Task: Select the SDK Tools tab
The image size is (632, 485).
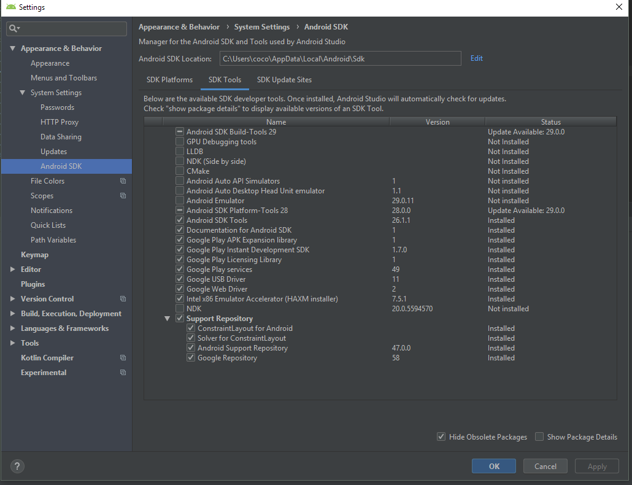Action: click(x=225, y=80)
